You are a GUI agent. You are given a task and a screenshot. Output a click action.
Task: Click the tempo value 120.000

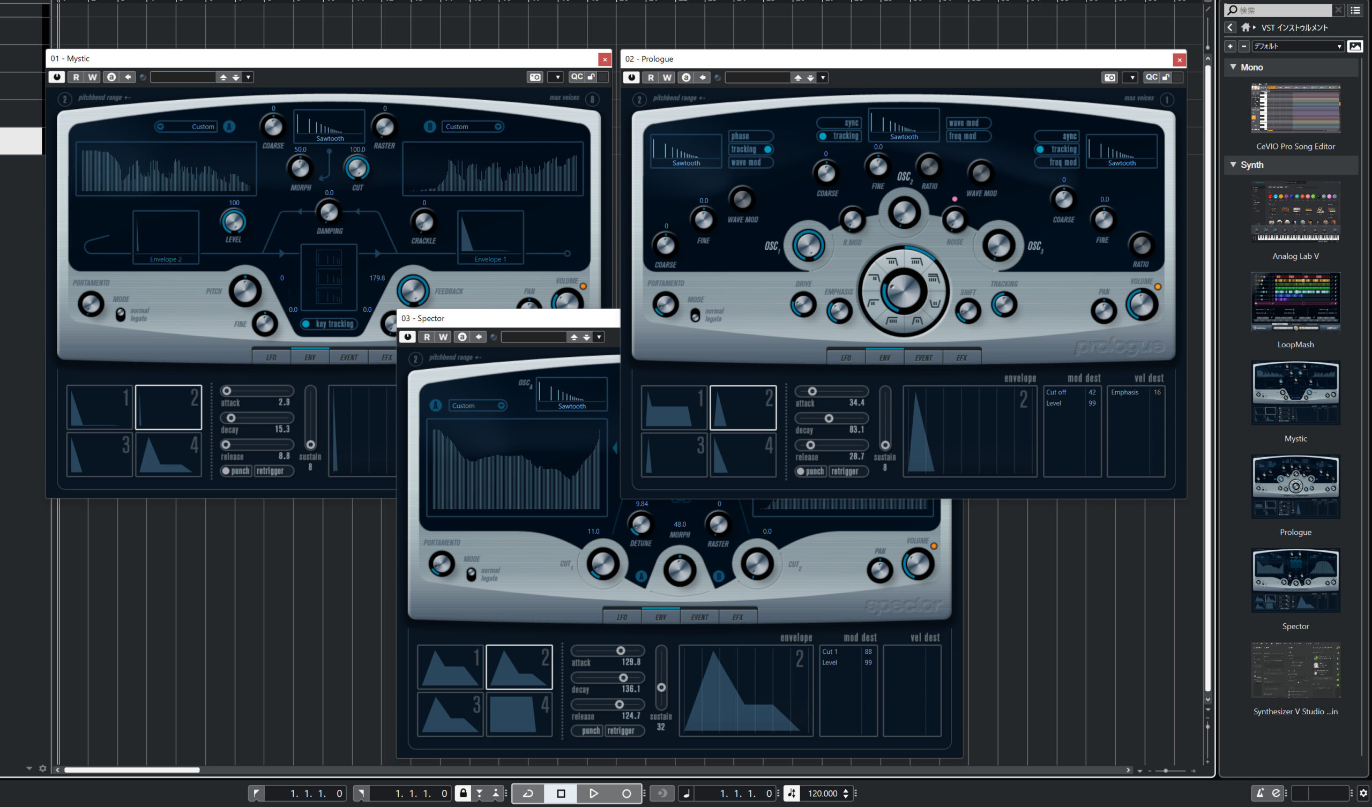pos(822,794)
